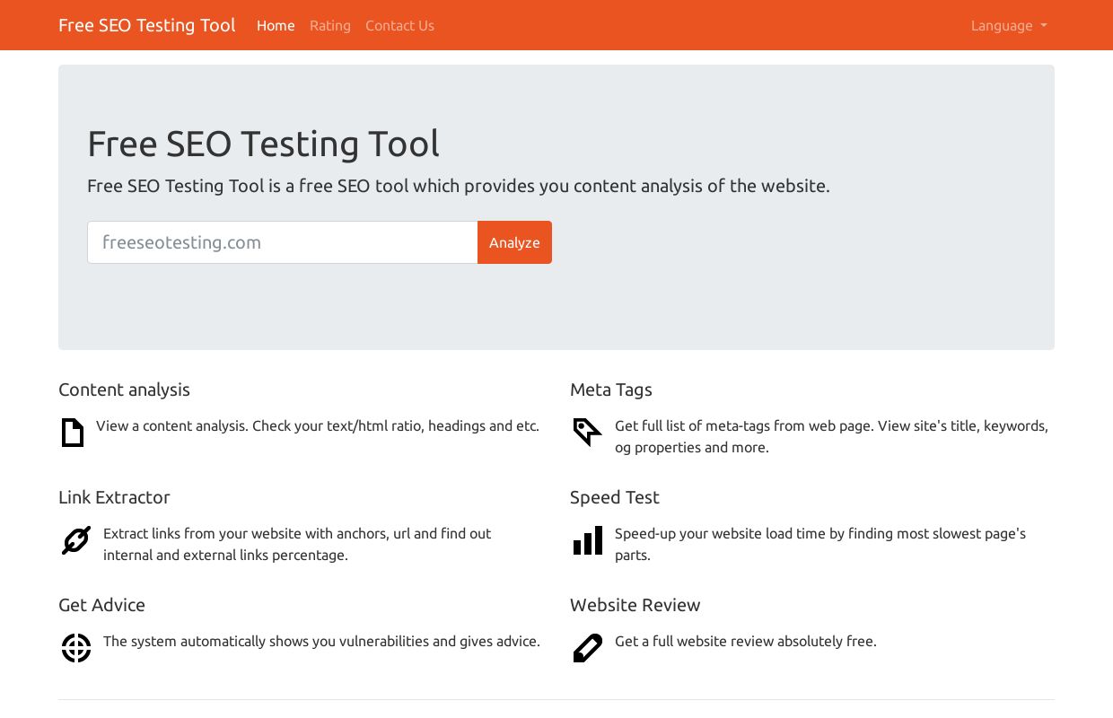Expand the Language menu caret
Image resolution: width=1113 pixels, height=718 pixels.
point(1042,27)
